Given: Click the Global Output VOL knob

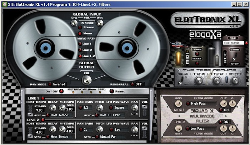Looking at the screenshot, I should click(86, 80).
